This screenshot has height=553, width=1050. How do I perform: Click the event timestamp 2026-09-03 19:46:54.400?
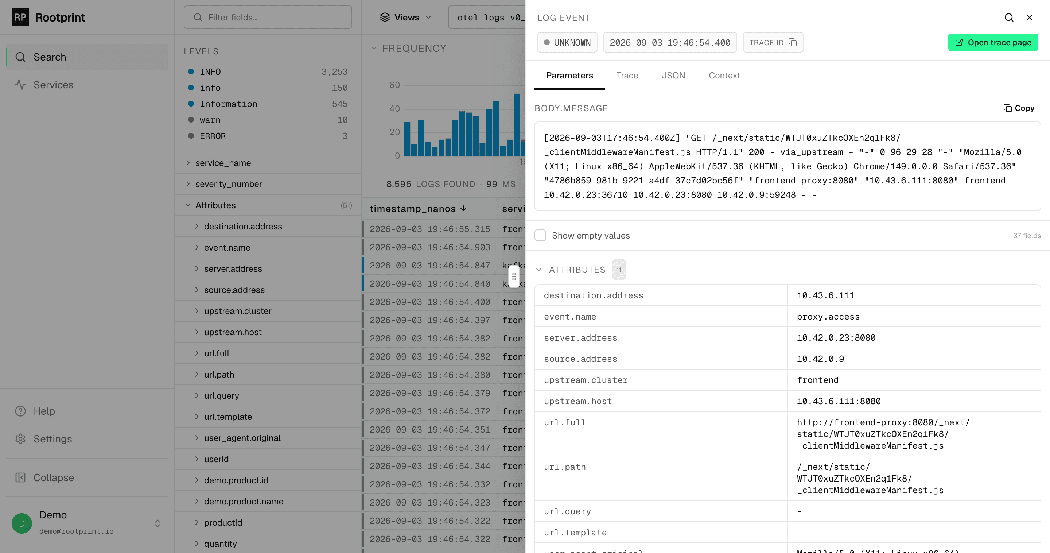(x=670, y=42)
